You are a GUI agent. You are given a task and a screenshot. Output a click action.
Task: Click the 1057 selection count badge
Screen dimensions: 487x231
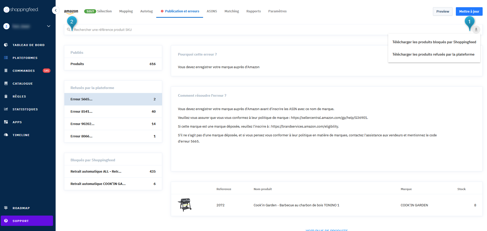pyautogui.click(x=90, y=11)
